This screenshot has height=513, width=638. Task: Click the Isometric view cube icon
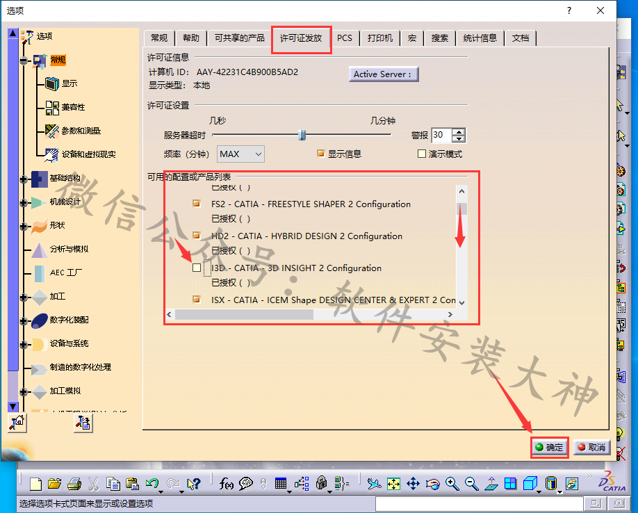pyautogui.click(x=530, y=484)
